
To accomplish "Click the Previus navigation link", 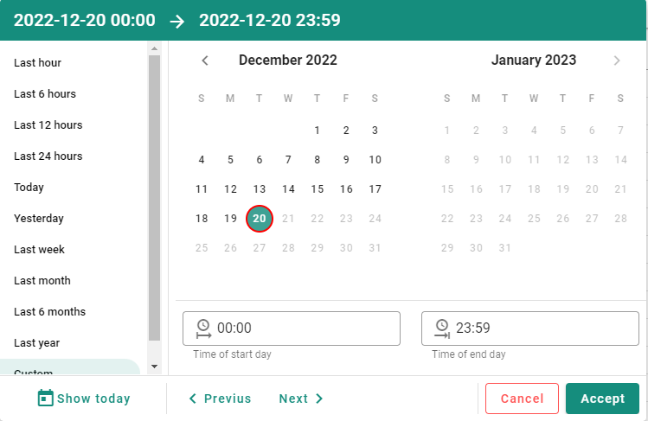I will click(220, 399).
